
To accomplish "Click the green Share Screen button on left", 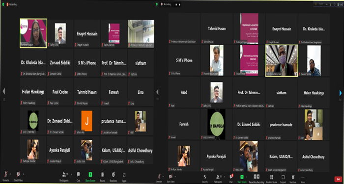I will click(x=90, y=177).
